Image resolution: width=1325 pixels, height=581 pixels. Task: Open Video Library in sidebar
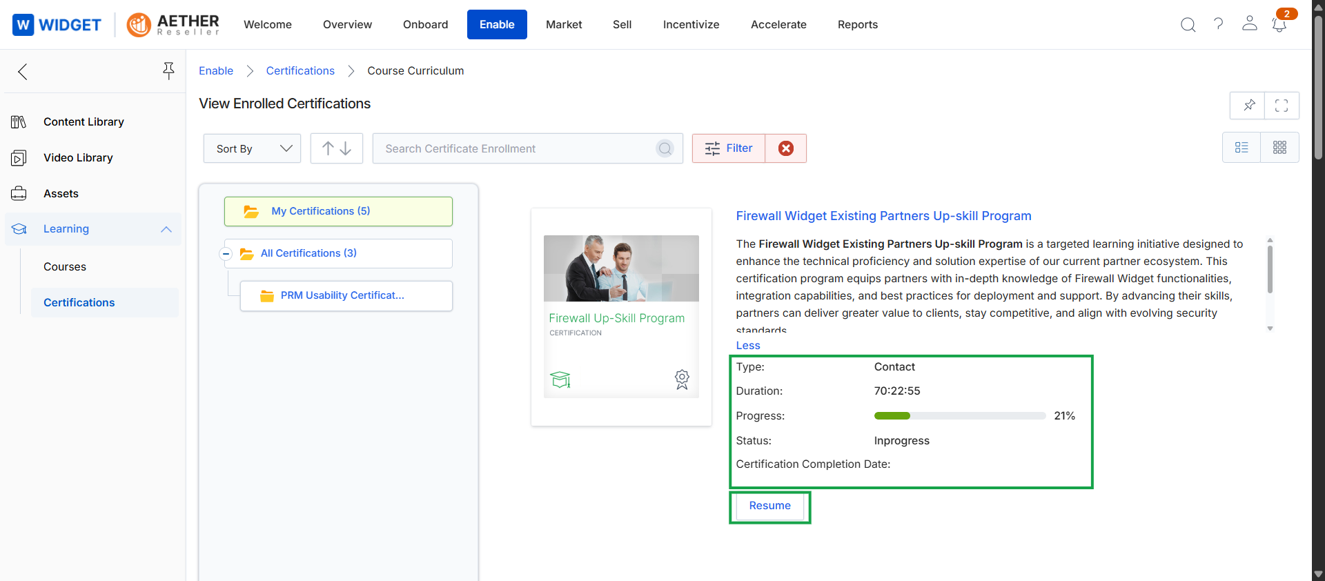pyautogui.click(x=78, y=158)
